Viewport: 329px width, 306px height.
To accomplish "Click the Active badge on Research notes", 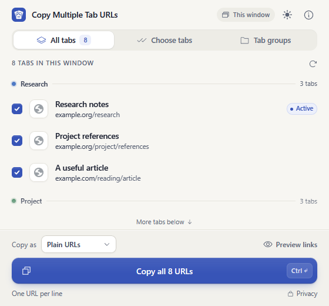I will tap(302, 109).
